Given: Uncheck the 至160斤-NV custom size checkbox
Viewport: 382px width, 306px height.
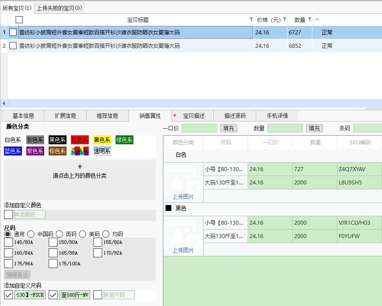Looking at the screenshot, I should [53, 295].
